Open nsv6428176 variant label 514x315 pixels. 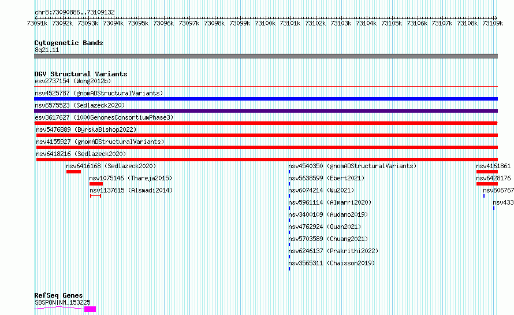493,178
